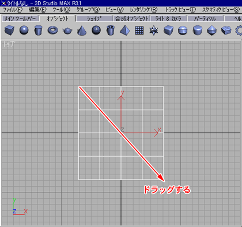Pick the ChamferBox primitive icon
Viewport: 242px width, 227px height.
pyautogui.click(x=169, y=31)
